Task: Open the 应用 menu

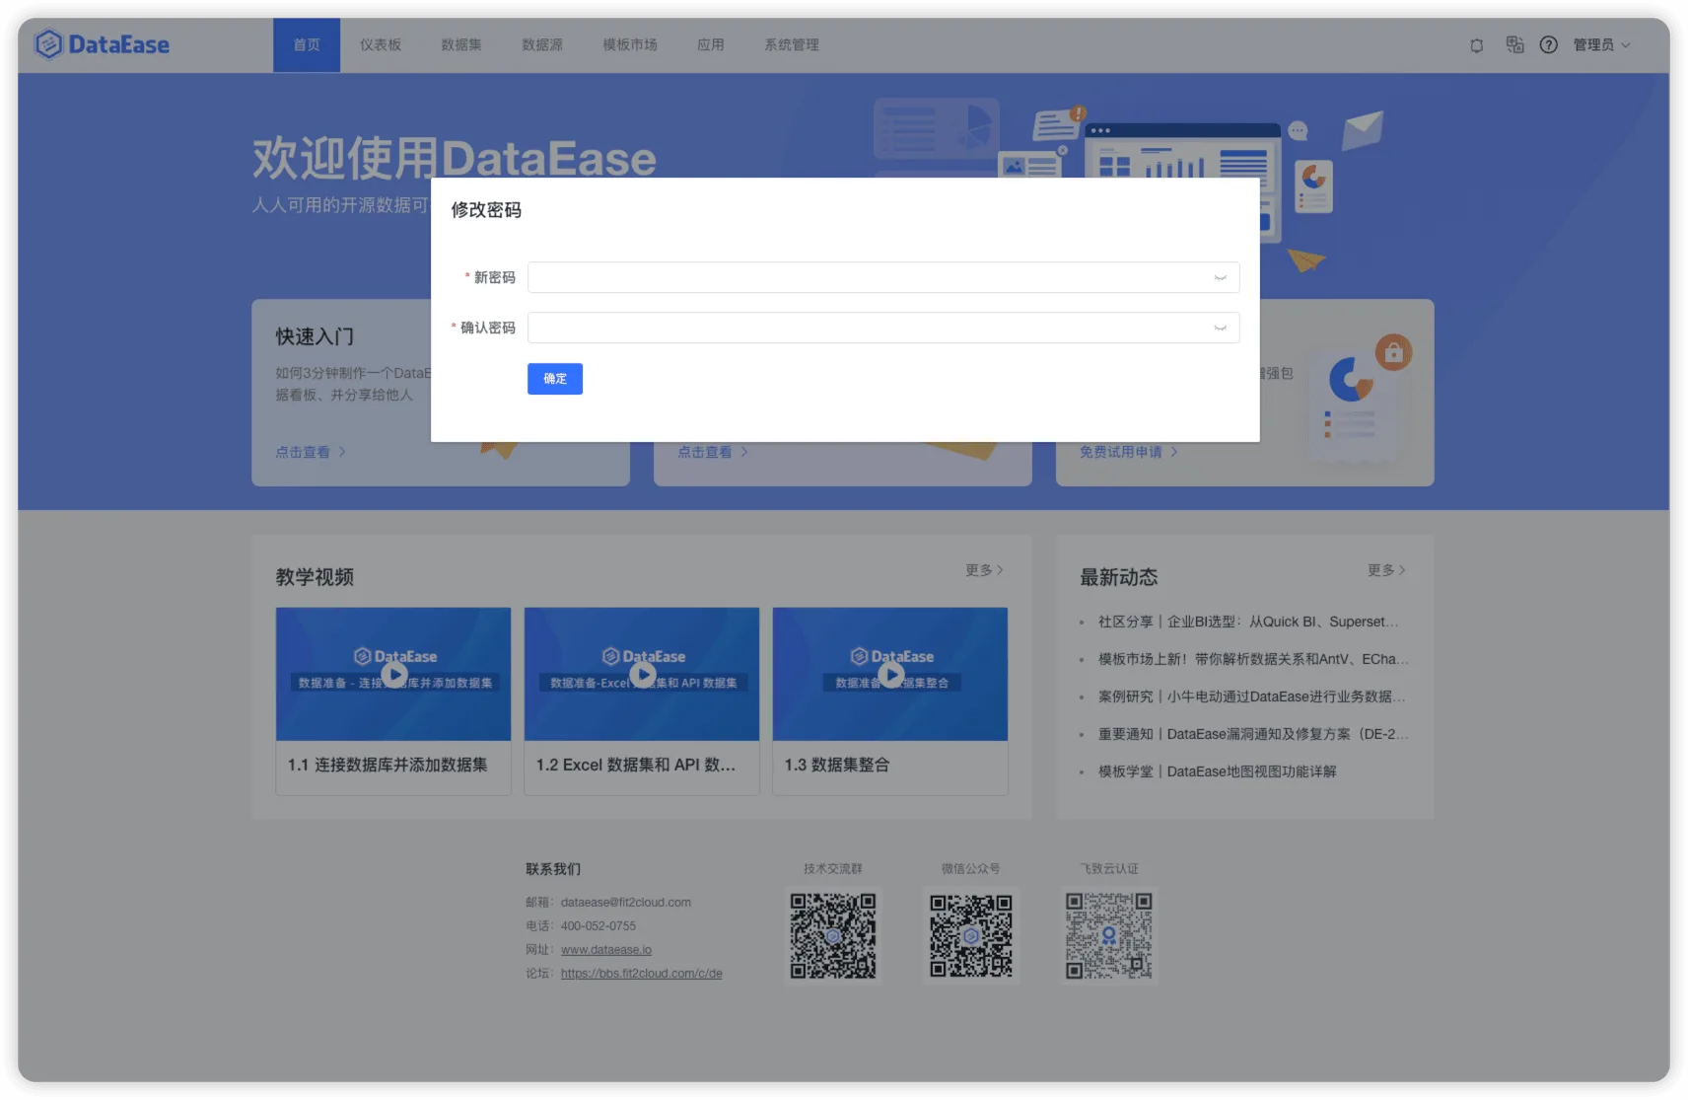Action: coord(711,44)
